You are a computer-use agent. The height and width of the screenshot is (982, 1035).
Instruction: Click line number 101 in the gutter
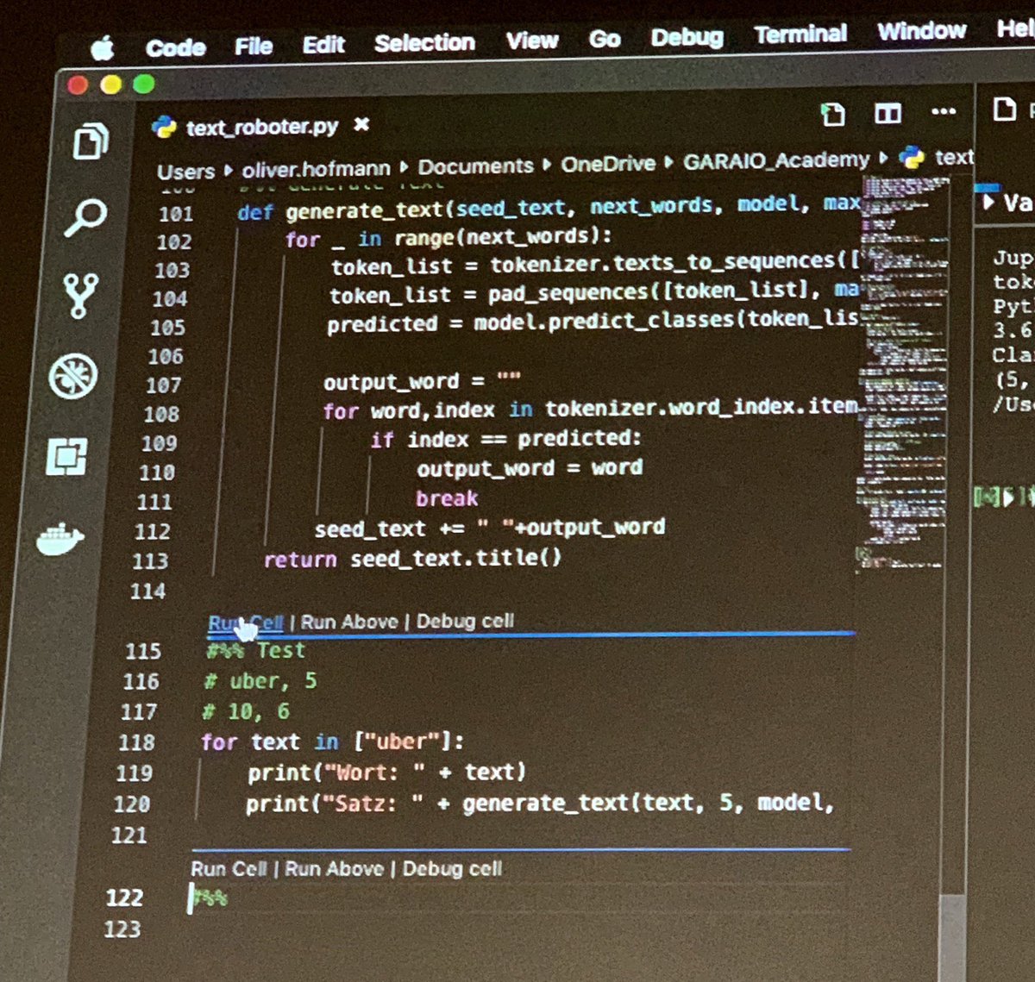pyautogui.click(x=176, y=214)
